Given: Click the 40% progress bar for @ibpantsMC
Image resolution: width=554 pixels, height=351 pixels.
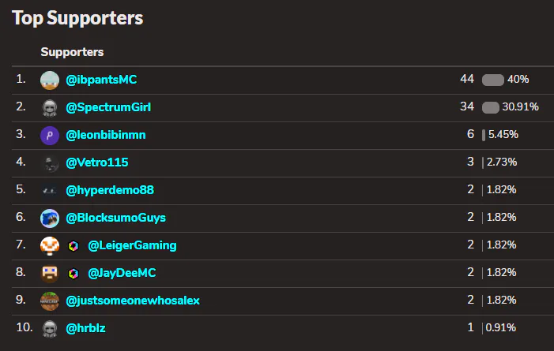Looking at the screenshot, I should tap(492, 80).
